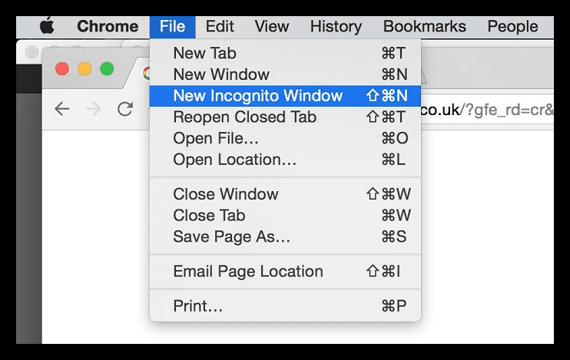Open the History menu
Screen dimensions: 570x360
(x=336, y=27)
